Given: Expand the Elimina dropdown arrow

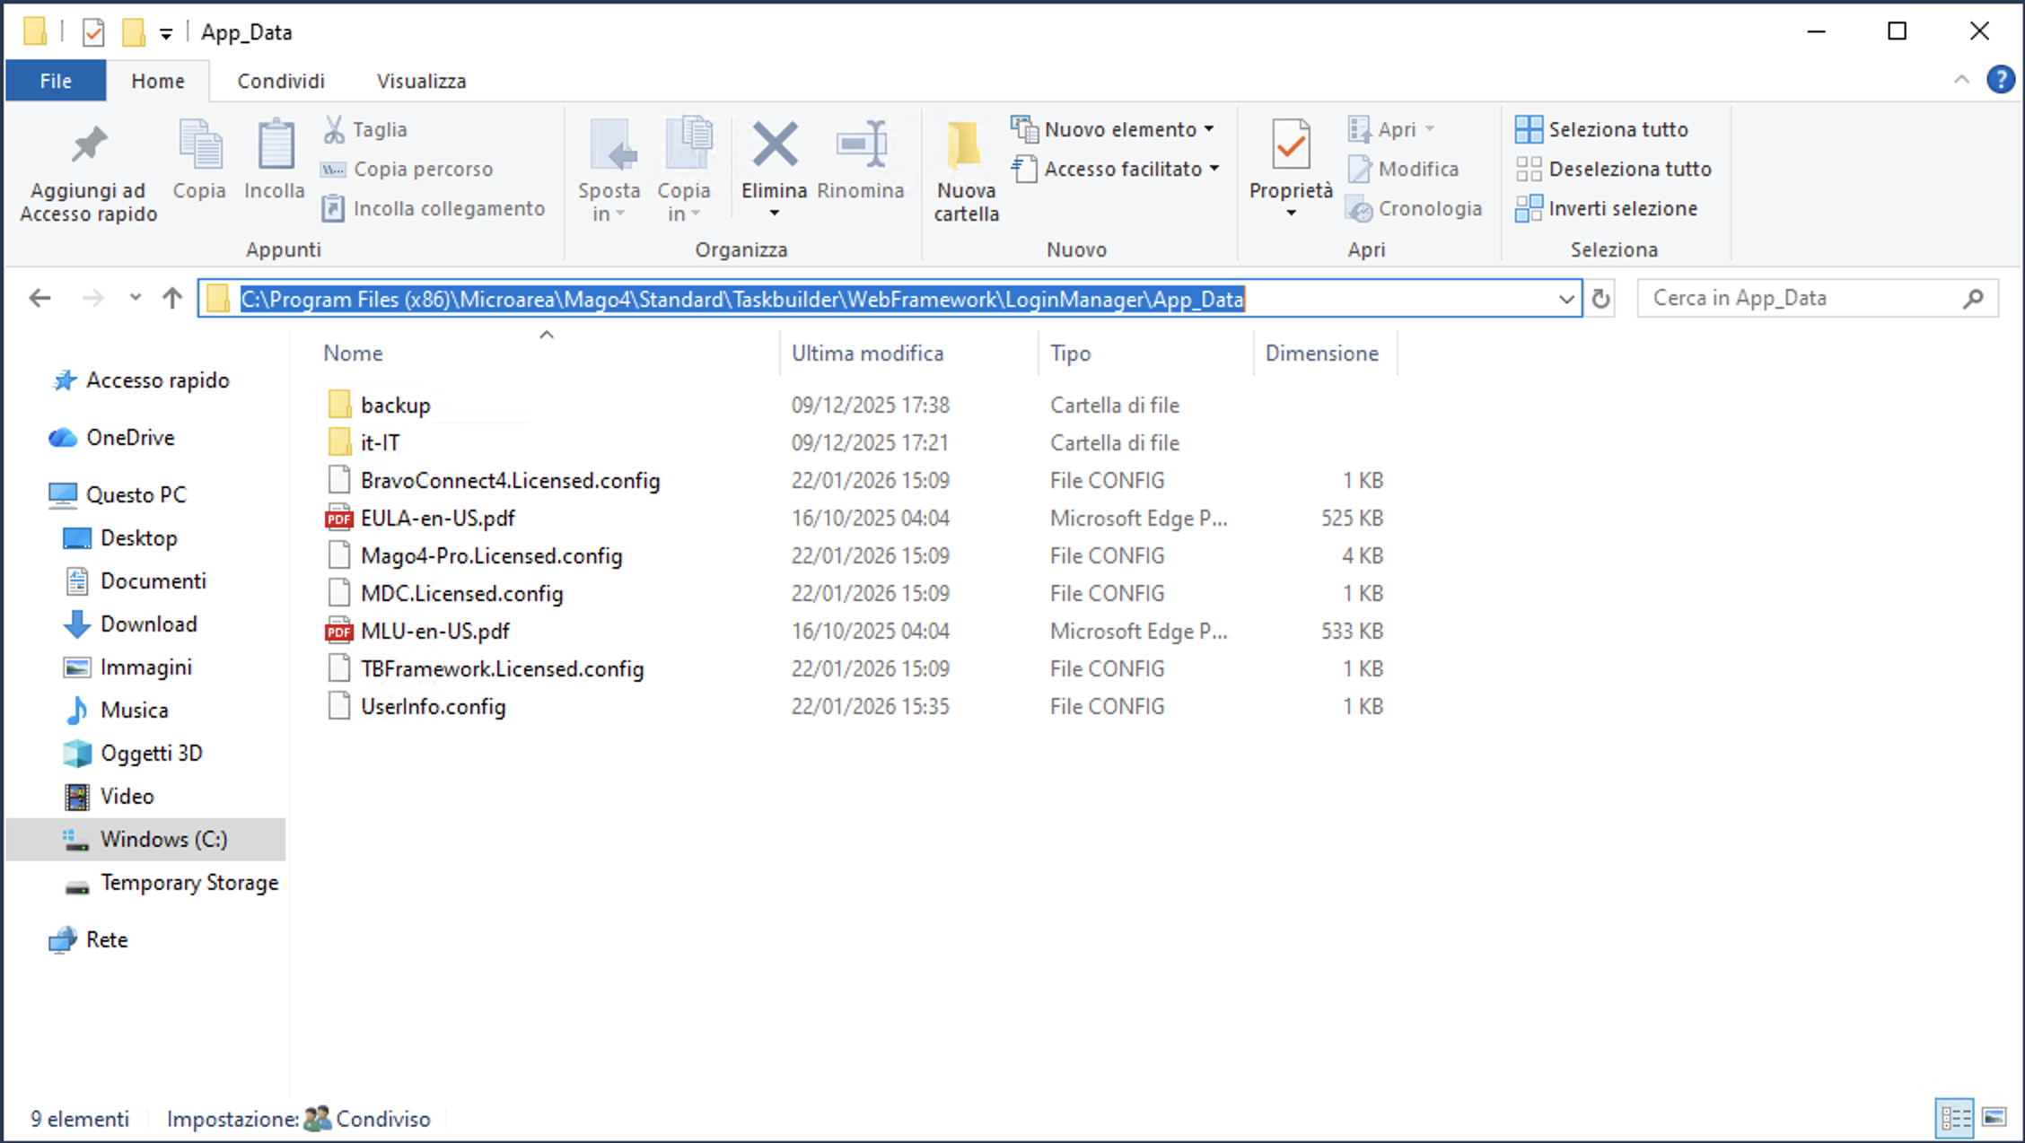Looking at the screenshot, I should click(x=775, y=214).
